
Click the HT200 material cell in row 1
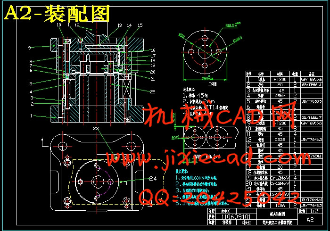[280, 80]
